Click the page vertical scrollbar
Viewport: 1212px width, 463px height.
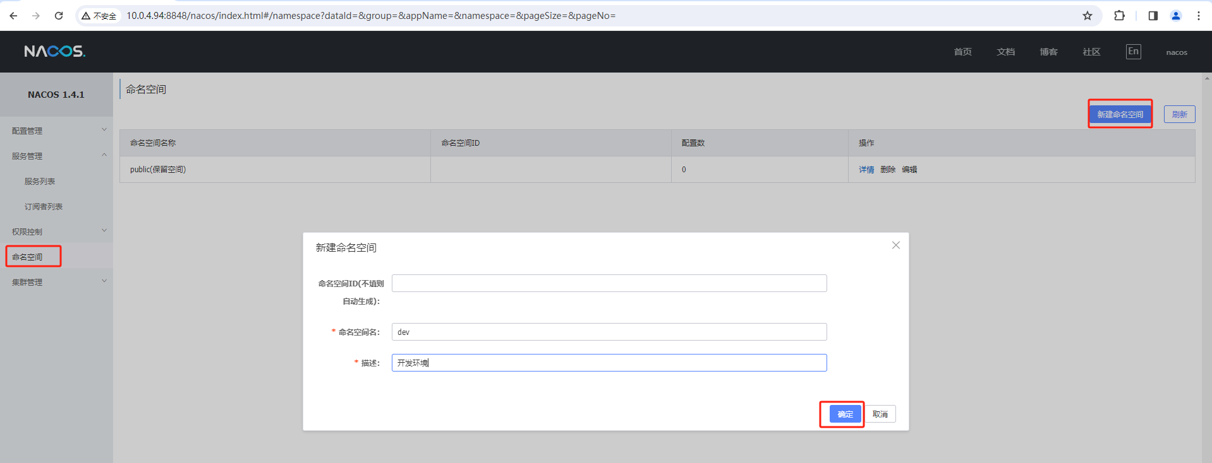[x=1207, y=267]
